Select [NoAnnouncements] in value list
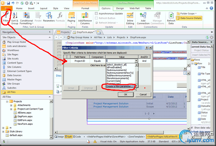This screenshot has width=216, height=146. [116, 70]
